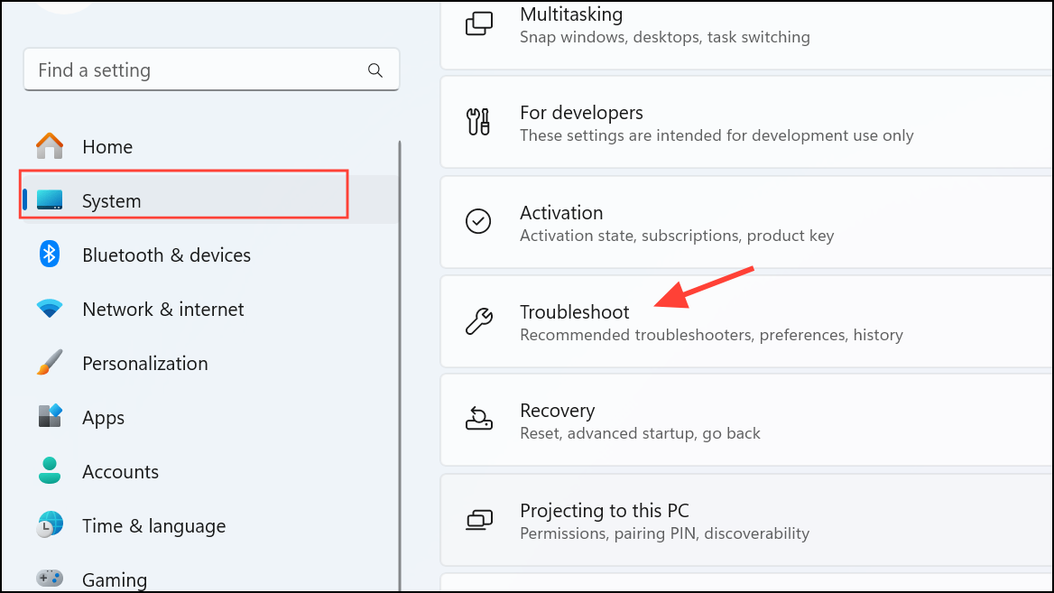Click the Bluetooth icon

point(49,255)
